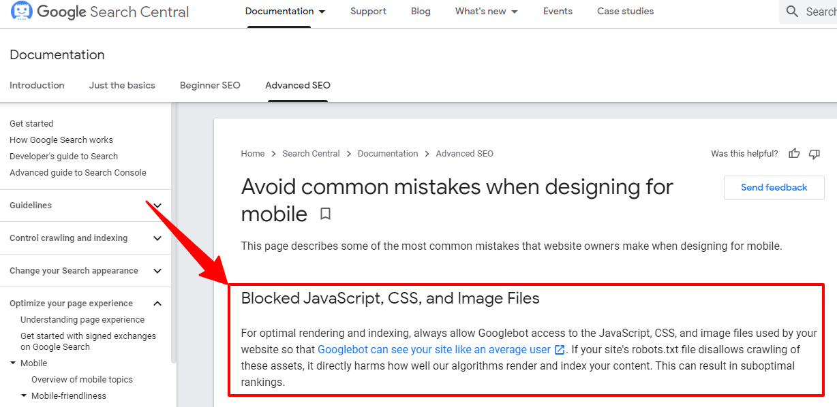Click the search magnifier icon
Viewport: 837px width, 407px height.
coord(792,12)
